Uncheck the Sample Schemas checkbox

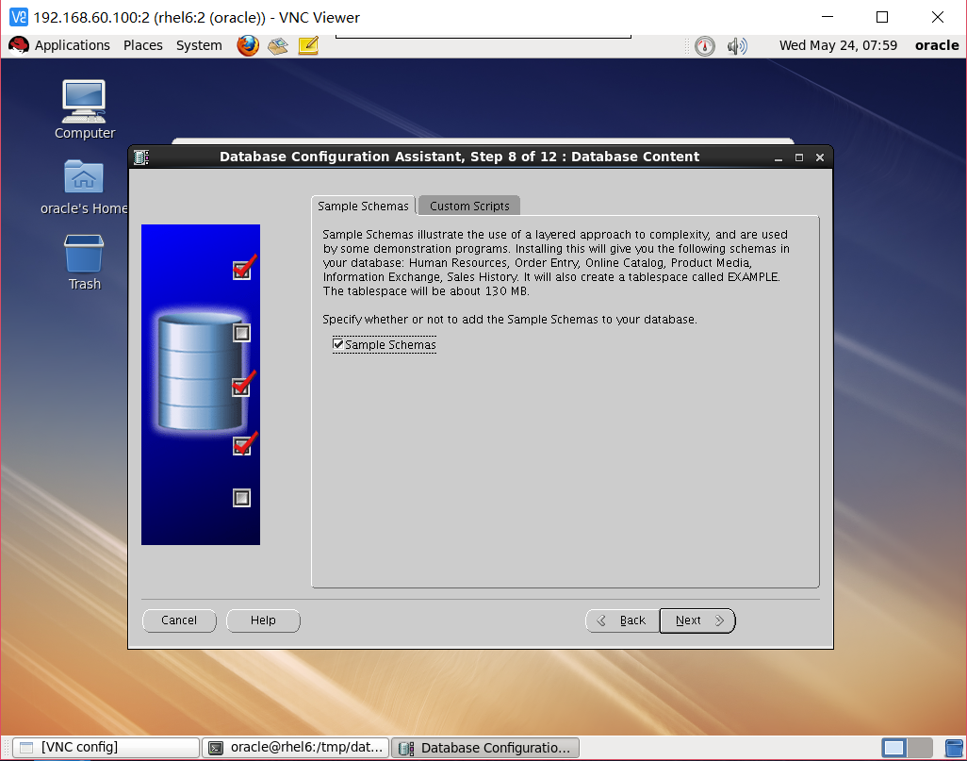[337, 344]
